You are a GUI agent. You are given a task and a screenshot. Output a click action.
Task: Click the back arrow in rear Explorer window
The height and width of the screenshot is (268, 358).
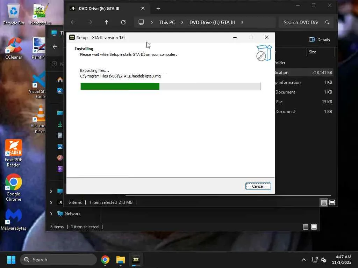coord(55,47)
